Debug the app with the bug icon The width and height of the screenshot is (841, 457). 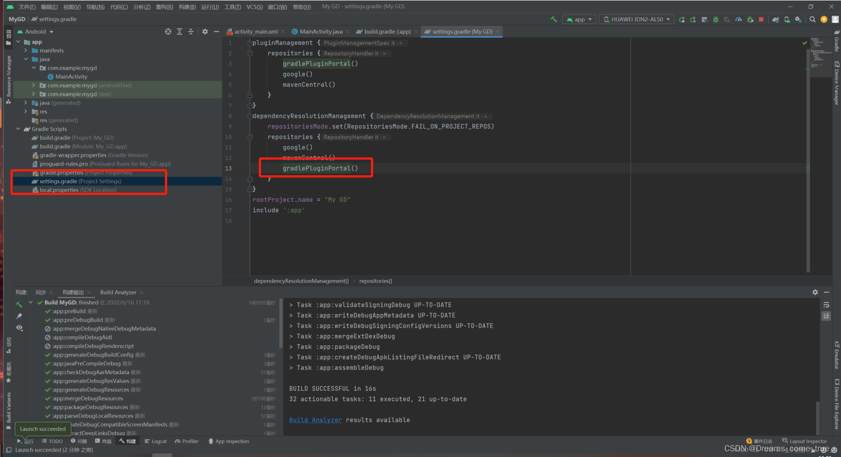coord(715,19)
